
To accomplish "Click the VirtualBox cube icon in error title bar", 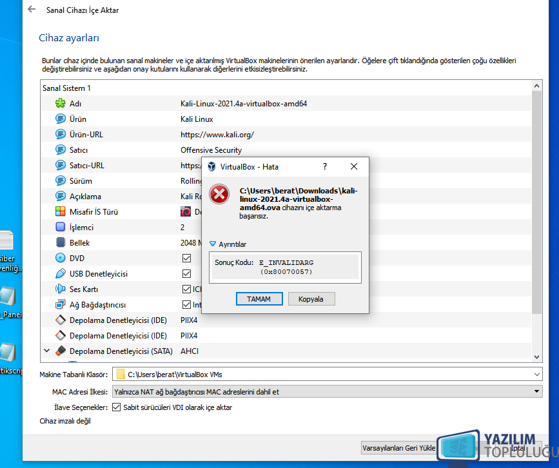I will pyautogui.click(x=211, y=166).
